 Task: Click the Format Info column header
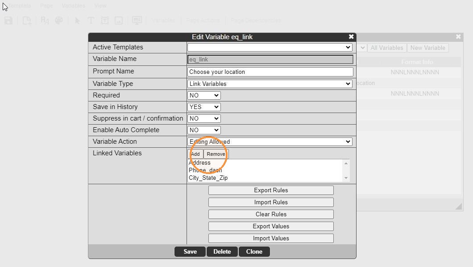(x=417, y=62)
